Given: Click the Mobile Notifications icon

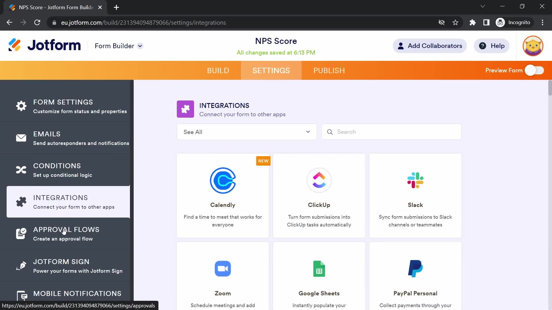Looking at the screenshot, I should 21,295.
